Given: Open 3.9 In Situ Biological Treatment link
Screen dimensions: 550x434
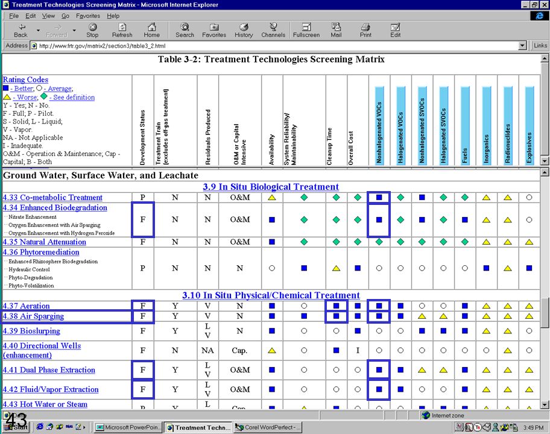Looking at the screenshot, I should (x=271, y=187).
